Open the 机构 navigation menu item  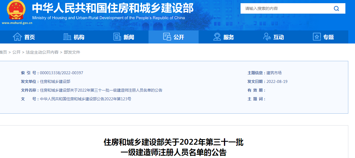click(74, 37)
